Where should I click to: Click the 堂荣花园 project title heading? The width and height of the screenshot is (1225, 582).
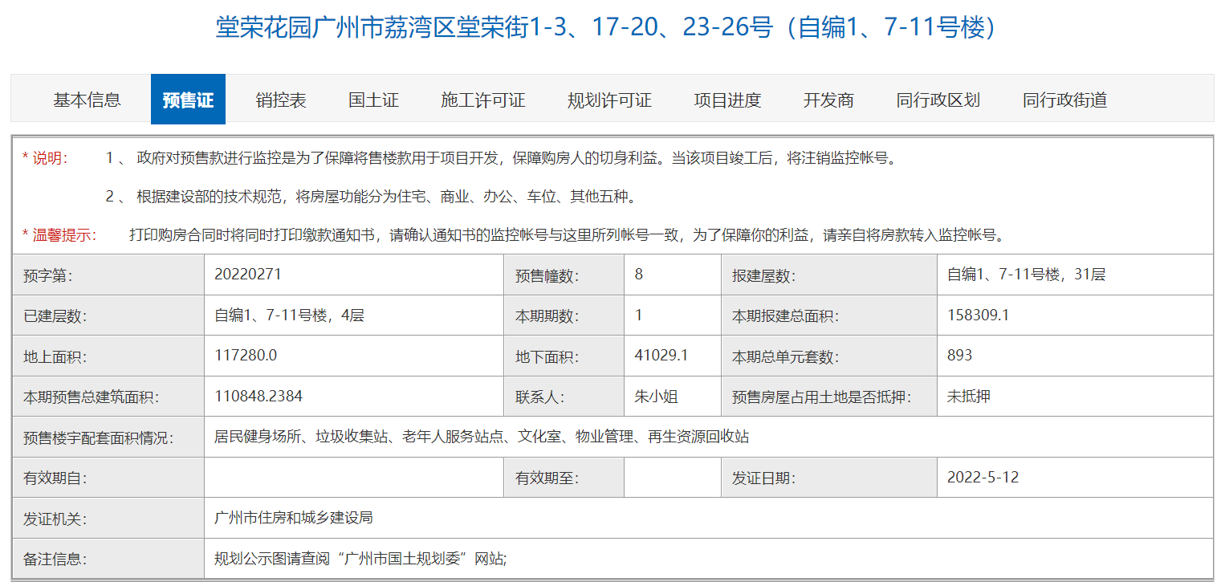pyautogui.click(x=606, y=28)
